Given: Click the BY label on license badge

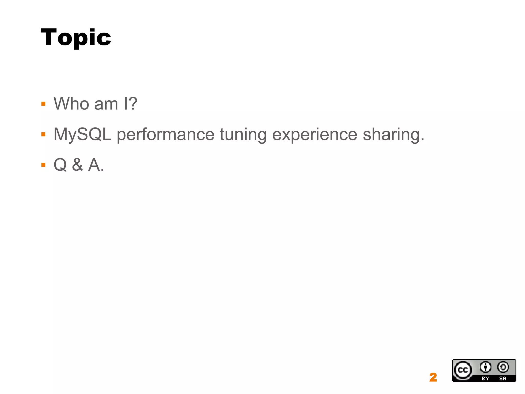Looking at the screenshot, I should tap(485, 378).
